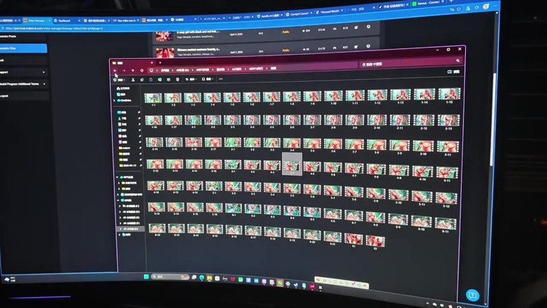Collapse the WPS cloud tree node
Image resolution: width=547 pixels, height=308 pixels.
click(118, 177)
